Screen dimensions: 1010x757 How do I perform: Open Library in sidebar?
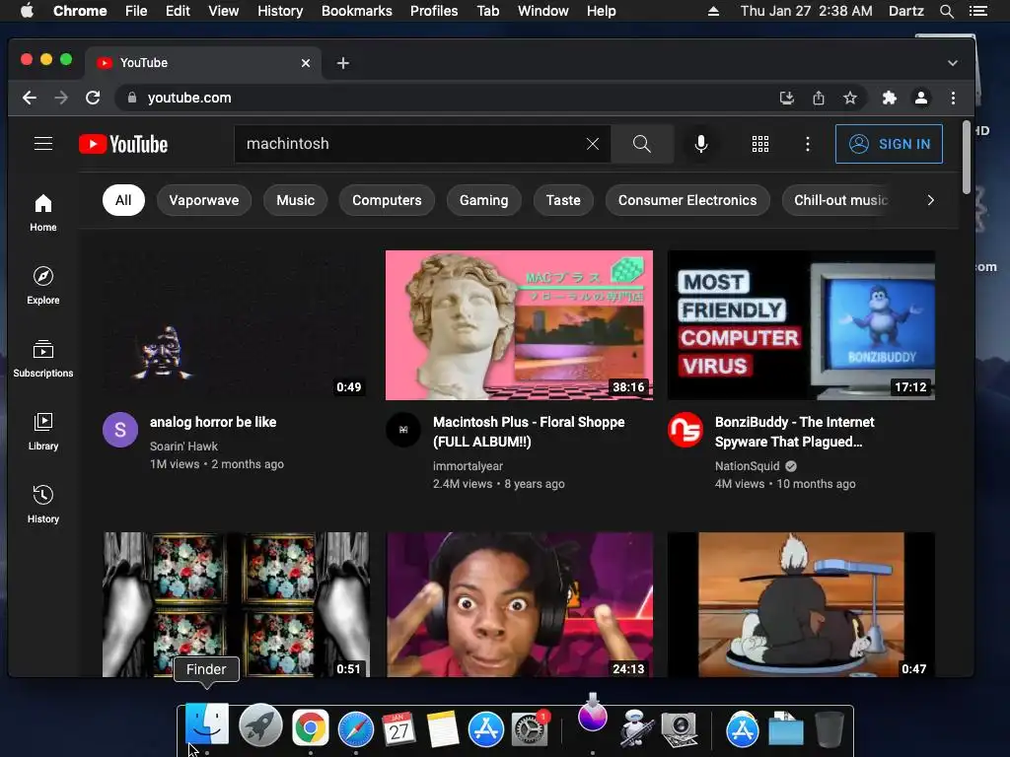click(x=43, y=432)
